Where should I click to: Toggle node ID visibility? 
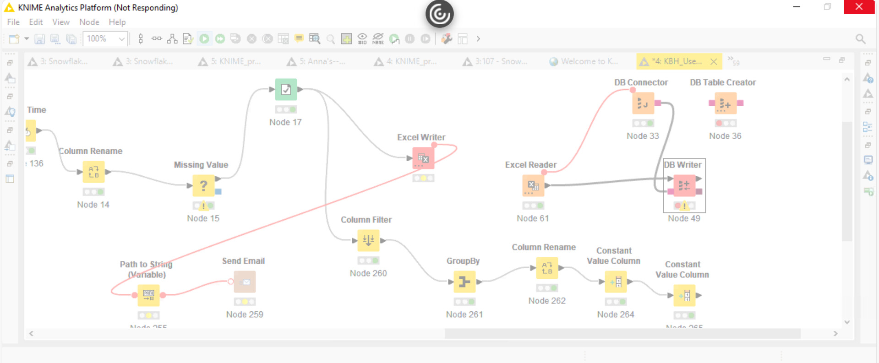[362, 39]
